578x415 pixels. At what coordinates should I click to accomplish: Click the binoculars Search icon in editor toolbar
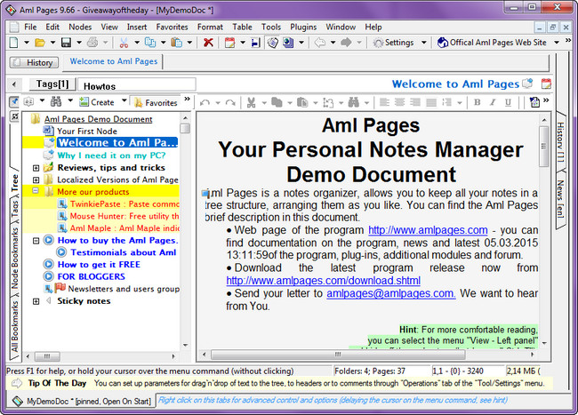[354, 102]
